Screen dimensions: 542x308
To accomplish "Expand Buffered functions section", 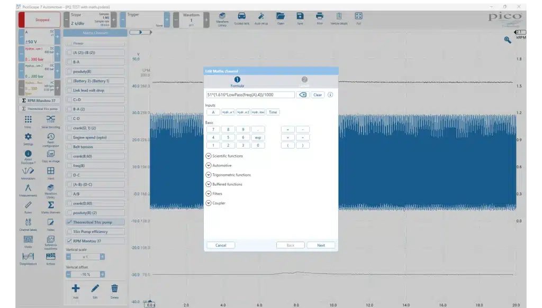I will [209, 184].
